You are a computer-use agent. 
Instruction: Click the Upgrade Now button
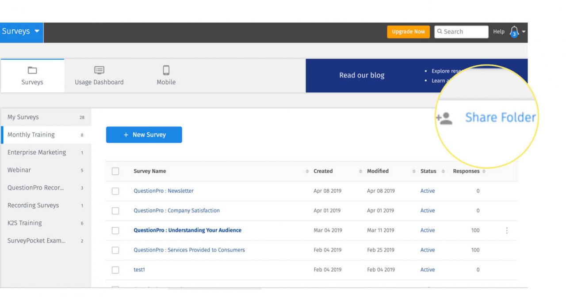point(408,31)
